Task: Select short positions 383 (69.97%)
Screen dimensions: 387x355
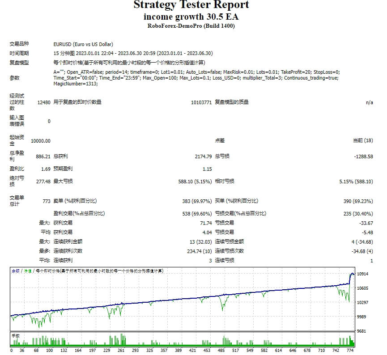Action: coord(197,201)
